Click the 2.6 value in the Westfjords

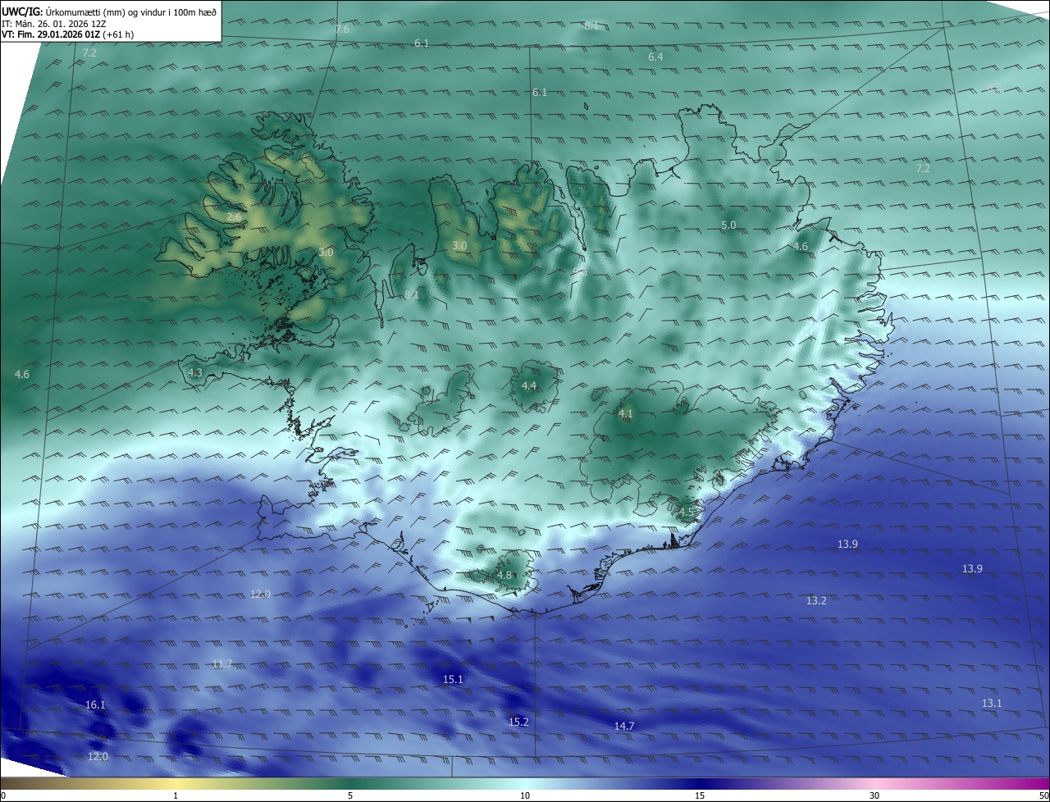(235, 217)
